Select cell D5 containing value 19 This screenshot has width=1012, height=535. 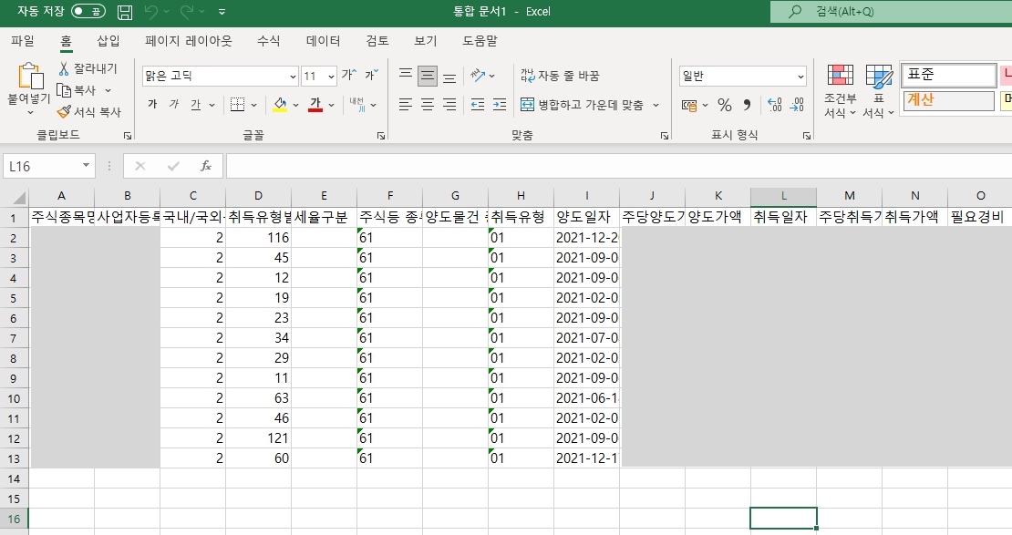tap(258, 298)
